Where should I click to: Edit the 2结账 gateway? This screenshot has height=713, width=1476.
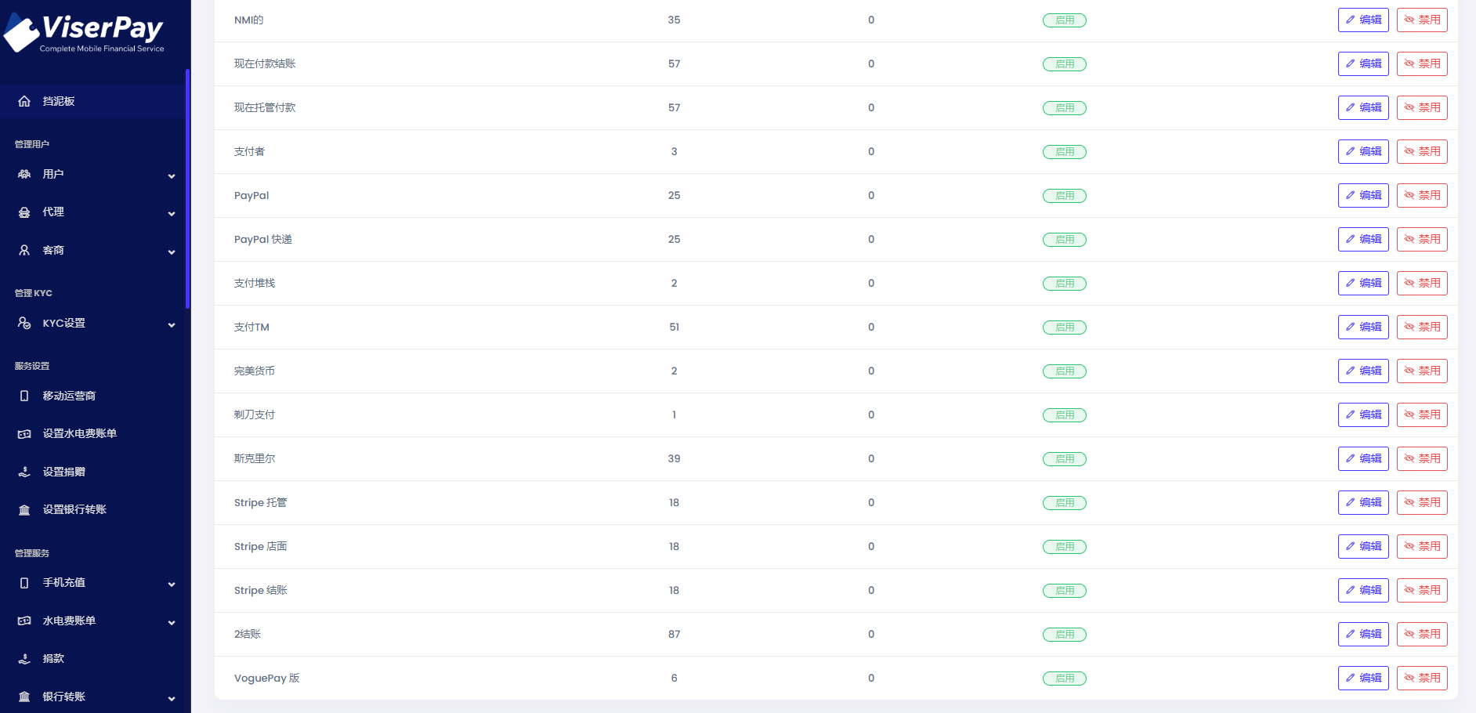(1363, 634)
